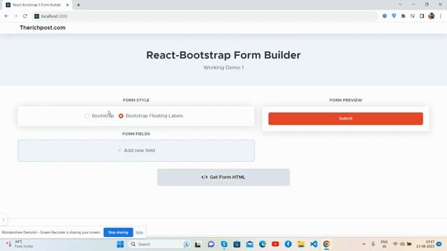
Task: Open the Chrome profile avatar
Action: pos(432,16)
